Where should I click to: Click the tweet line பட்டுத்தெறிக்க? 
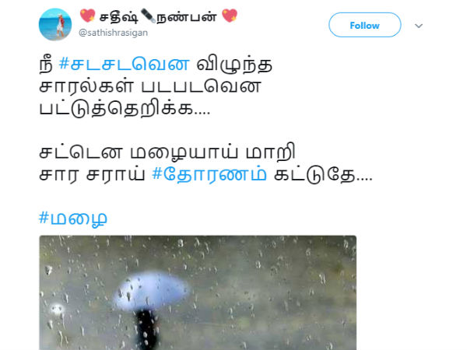125,108
